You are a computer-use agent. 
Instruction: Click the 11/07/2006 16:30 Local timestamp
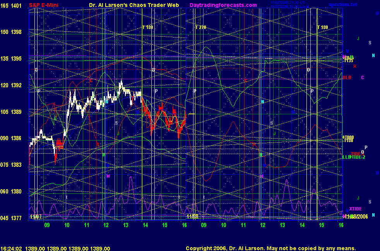click(x=290, y=6)
